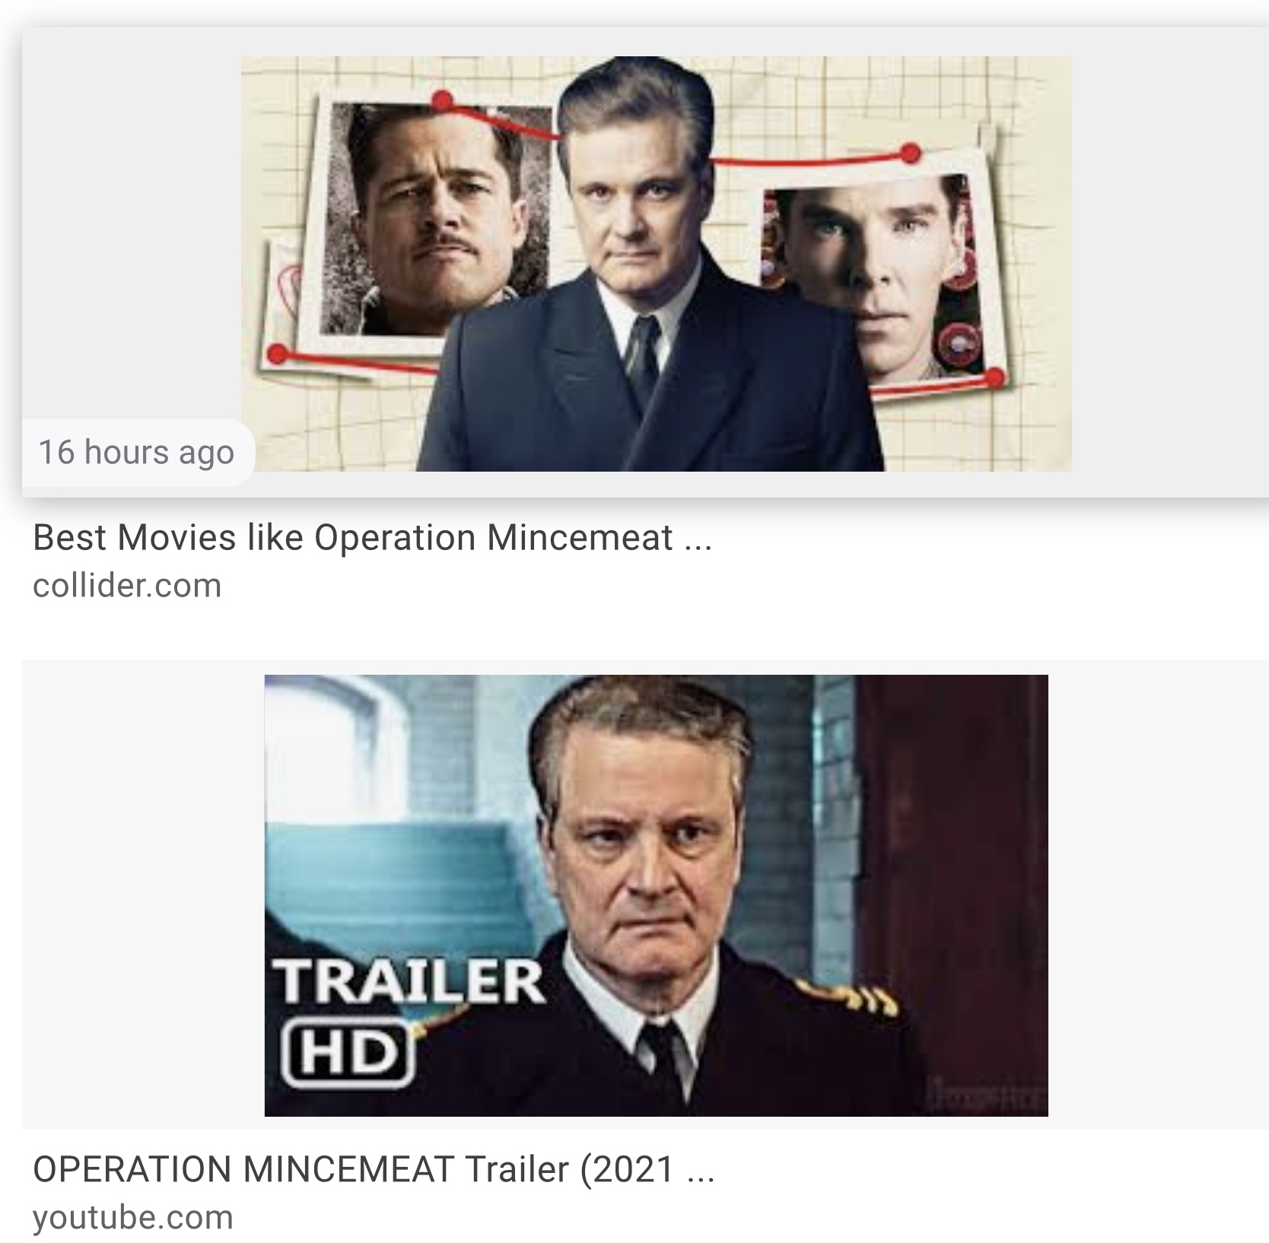The image size is (1269, 1243).
Task: Click the HD badge on trailer thumbnail
Action: click(347, 1053)
